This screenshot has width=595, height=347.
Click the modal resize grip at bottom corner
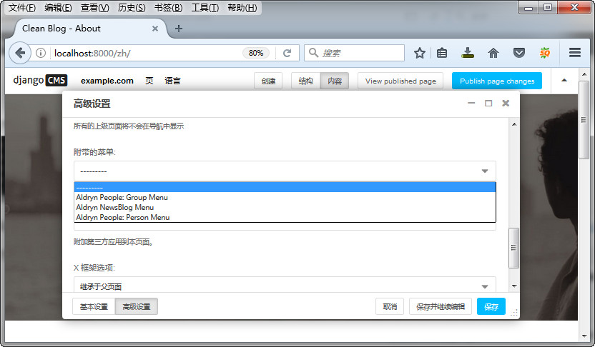(x=513, y=313)
